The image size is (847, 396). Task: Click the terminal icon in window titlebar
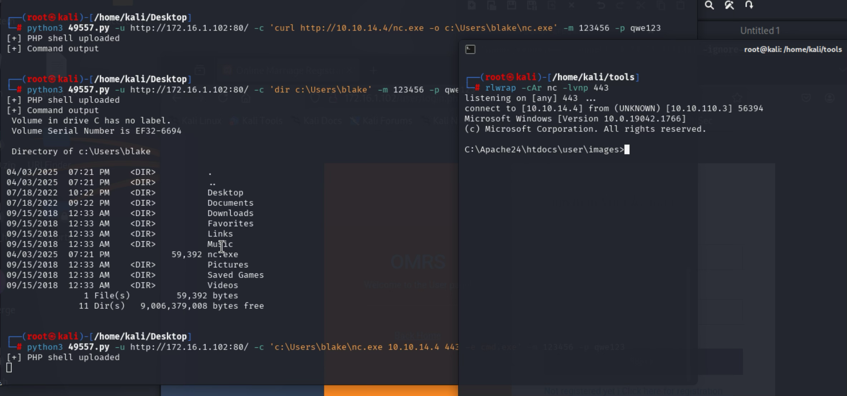coord(470,49)
